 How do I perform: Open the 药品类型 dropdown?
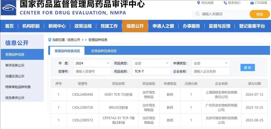point(152,63)
